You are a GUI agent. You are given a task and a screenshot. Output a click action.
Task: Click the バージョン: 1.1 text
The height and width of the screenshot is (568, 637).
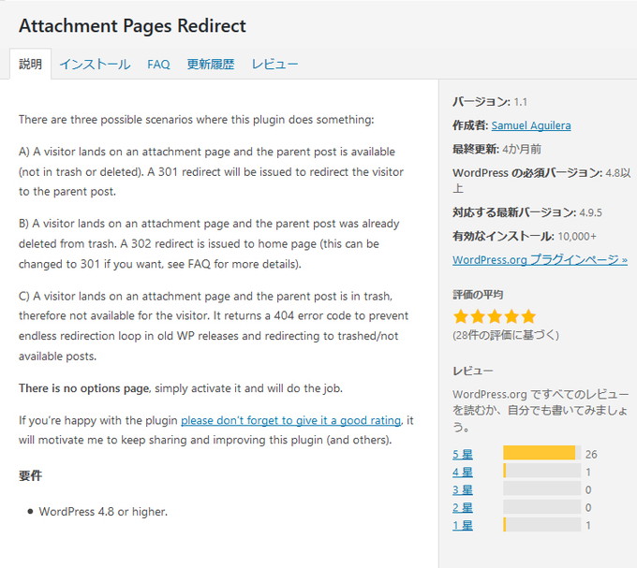click(x=490, y=102)
